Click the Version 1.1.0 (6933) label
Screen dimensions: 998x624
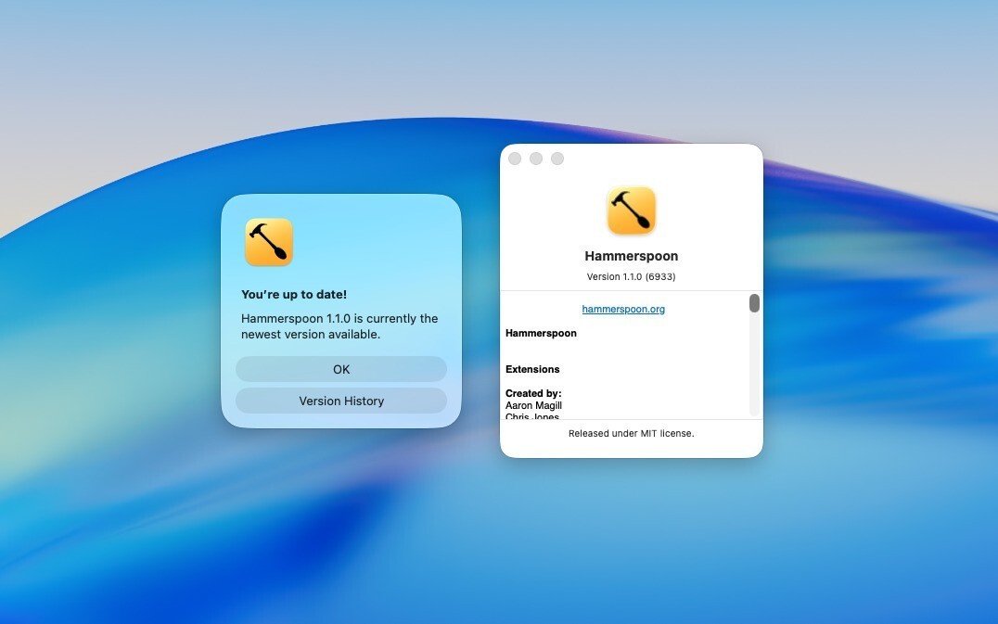631,277
